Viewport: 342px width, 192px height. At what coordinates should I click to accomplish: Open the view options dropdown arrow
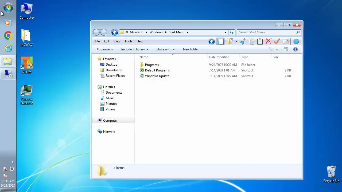point(277,49)
